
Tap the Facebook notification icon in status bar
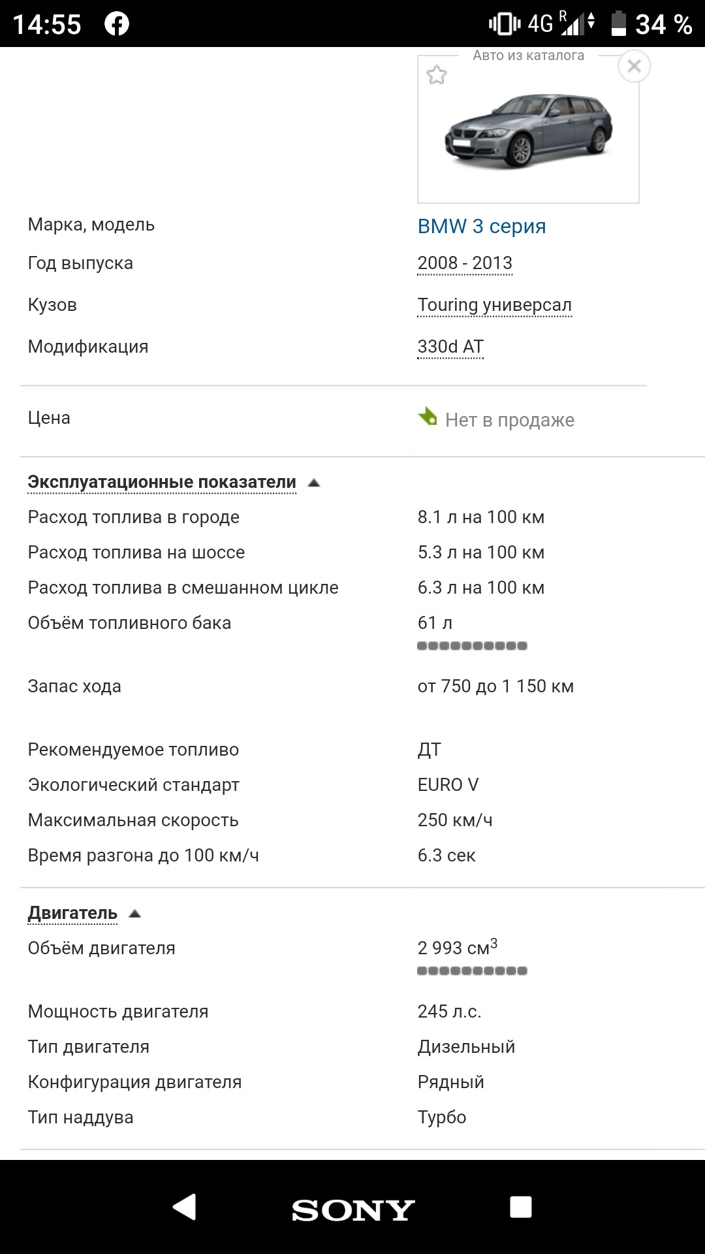pyautogui.click(x=117, y=24)
